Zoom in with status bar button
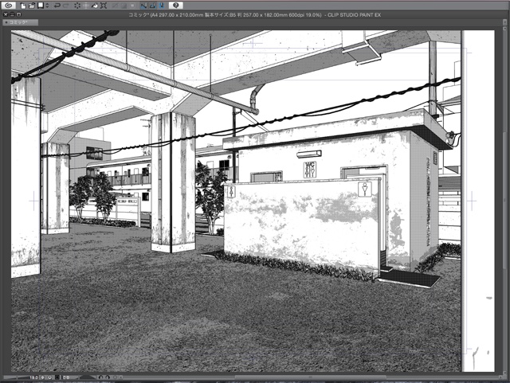 (x=49, y=377)
